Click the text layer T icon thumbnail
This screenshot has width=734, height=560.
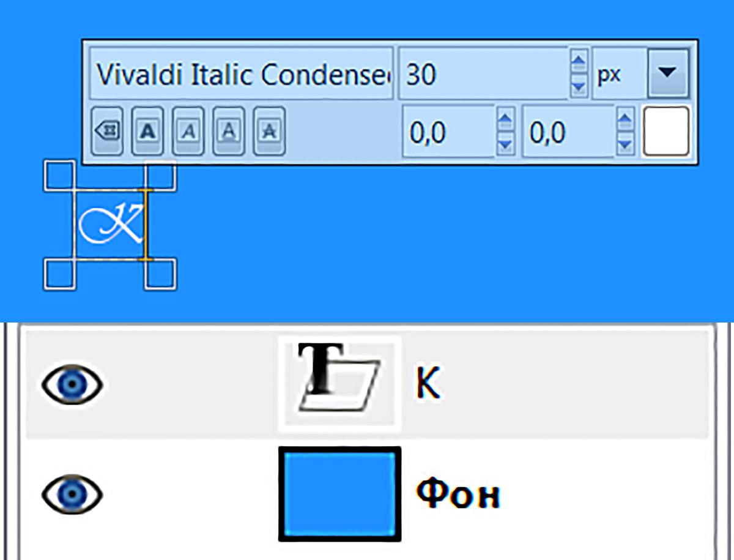tap(339, 383)
